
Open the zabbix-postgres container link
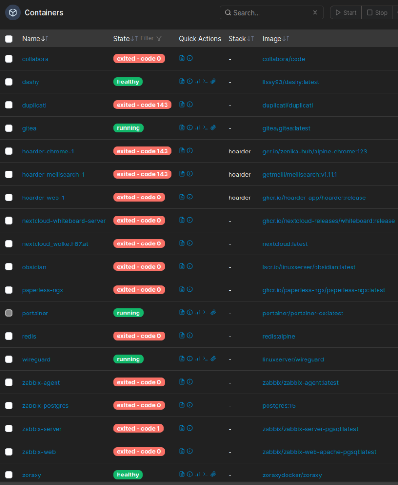(45, 406)
